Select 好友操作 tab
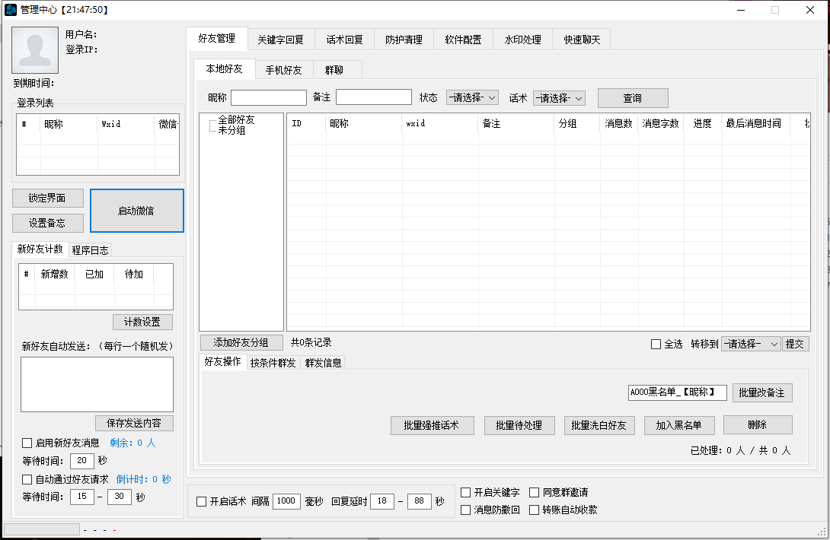 point(222,361)
